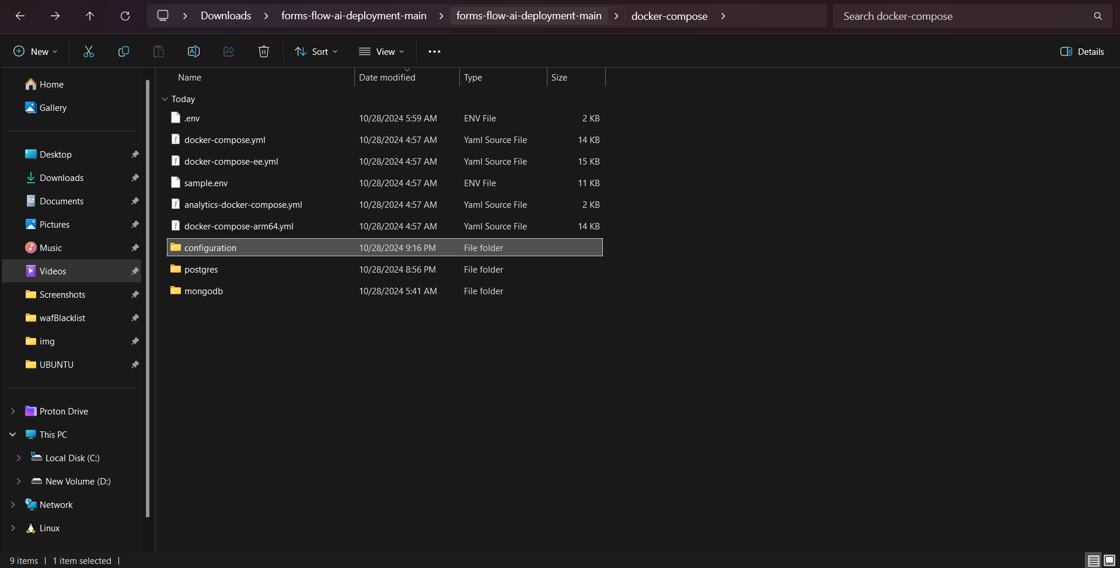Go back to the previous folder

[20, 16]
